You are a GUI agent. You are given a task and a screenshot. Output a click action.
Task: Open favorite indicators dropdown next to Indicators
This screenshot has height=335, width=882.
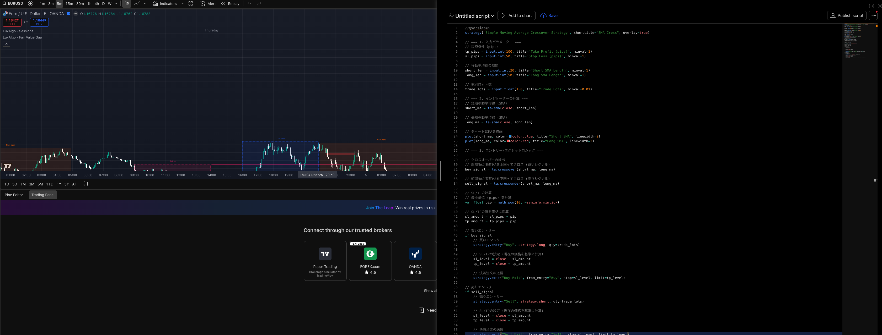pyautogui.click(x=183, y=4)
